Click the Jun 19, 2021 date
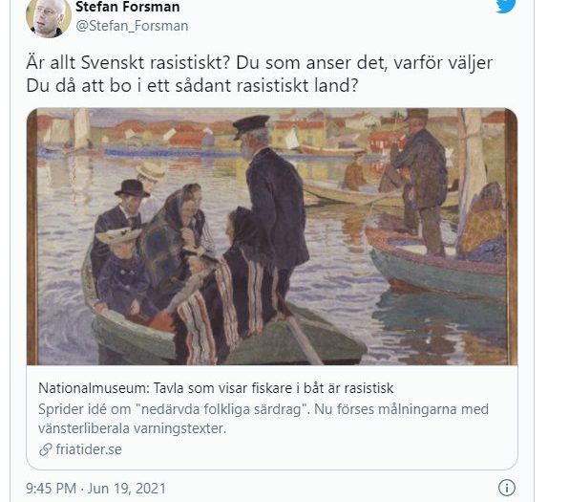 coord(127,489)
